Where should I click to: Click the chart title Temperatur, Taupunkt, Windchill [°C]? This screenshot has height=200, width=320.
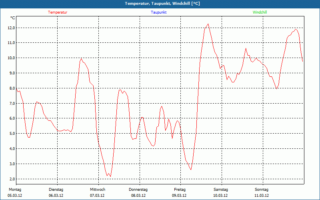(162, 4)
